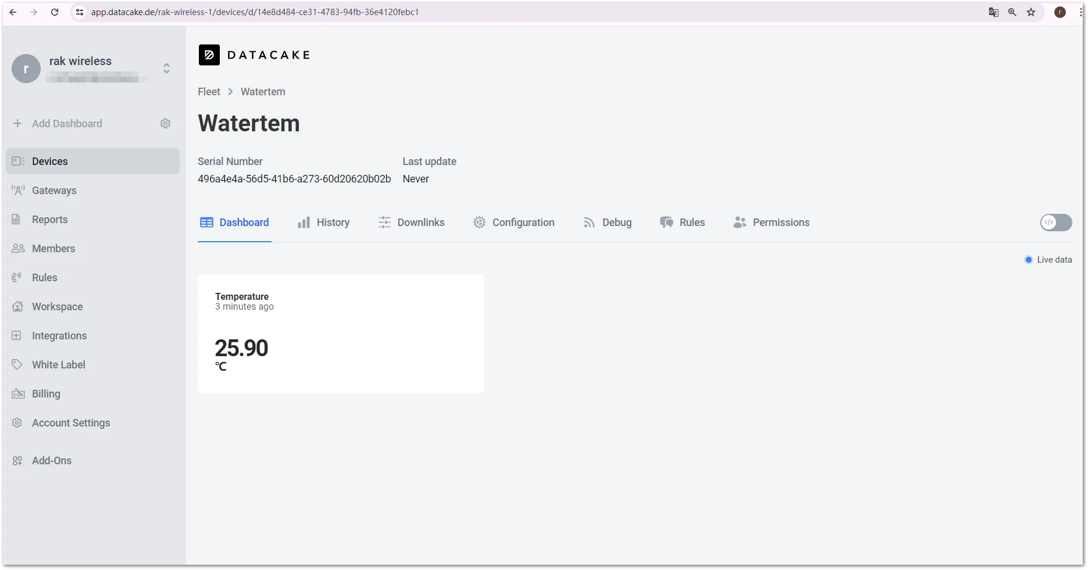Open the Configuration tab
Screen dimensions: 1088x570
(513, 223)
